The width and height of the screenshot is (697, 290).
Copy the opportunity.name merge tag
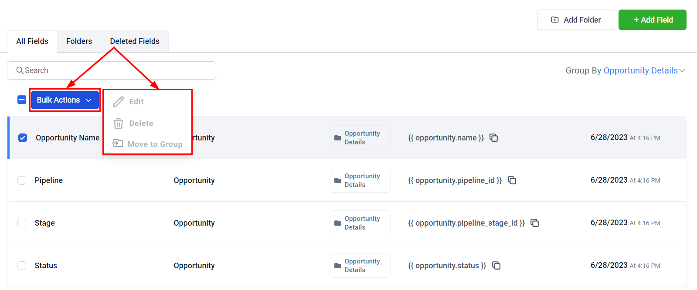coord(494,138)
